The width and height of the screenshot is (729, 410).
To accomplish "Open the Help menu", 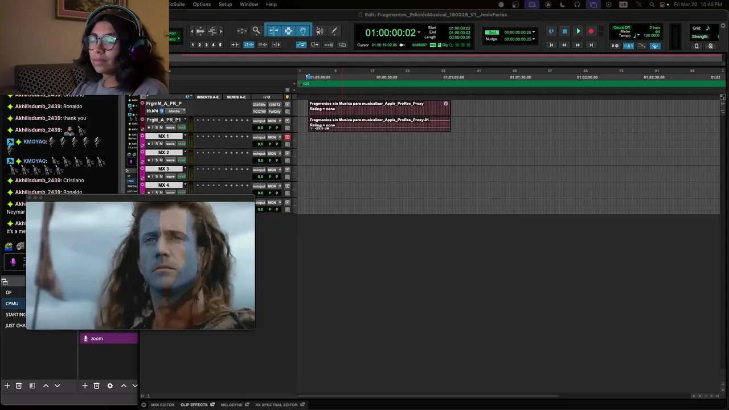I will 272,4.
